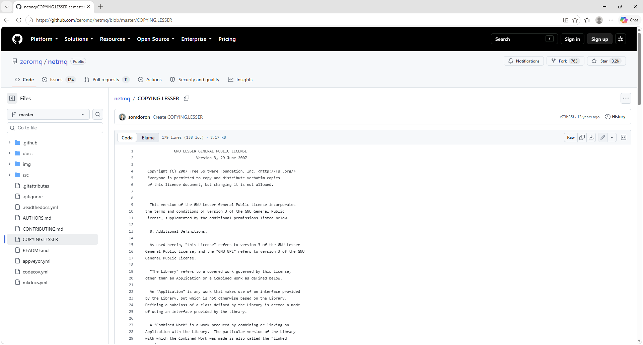Open more edit options dropdown arrow
The height and width of the screenshot is (345, 643).
[x=612, y=137]
